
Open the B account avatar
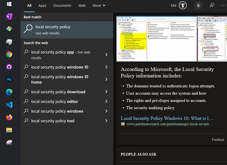point(198,5)
